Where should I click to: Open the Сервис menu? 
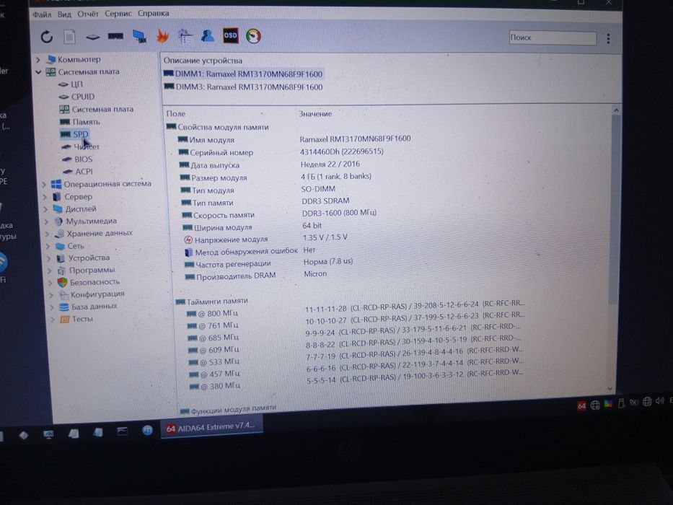point(118,13)
